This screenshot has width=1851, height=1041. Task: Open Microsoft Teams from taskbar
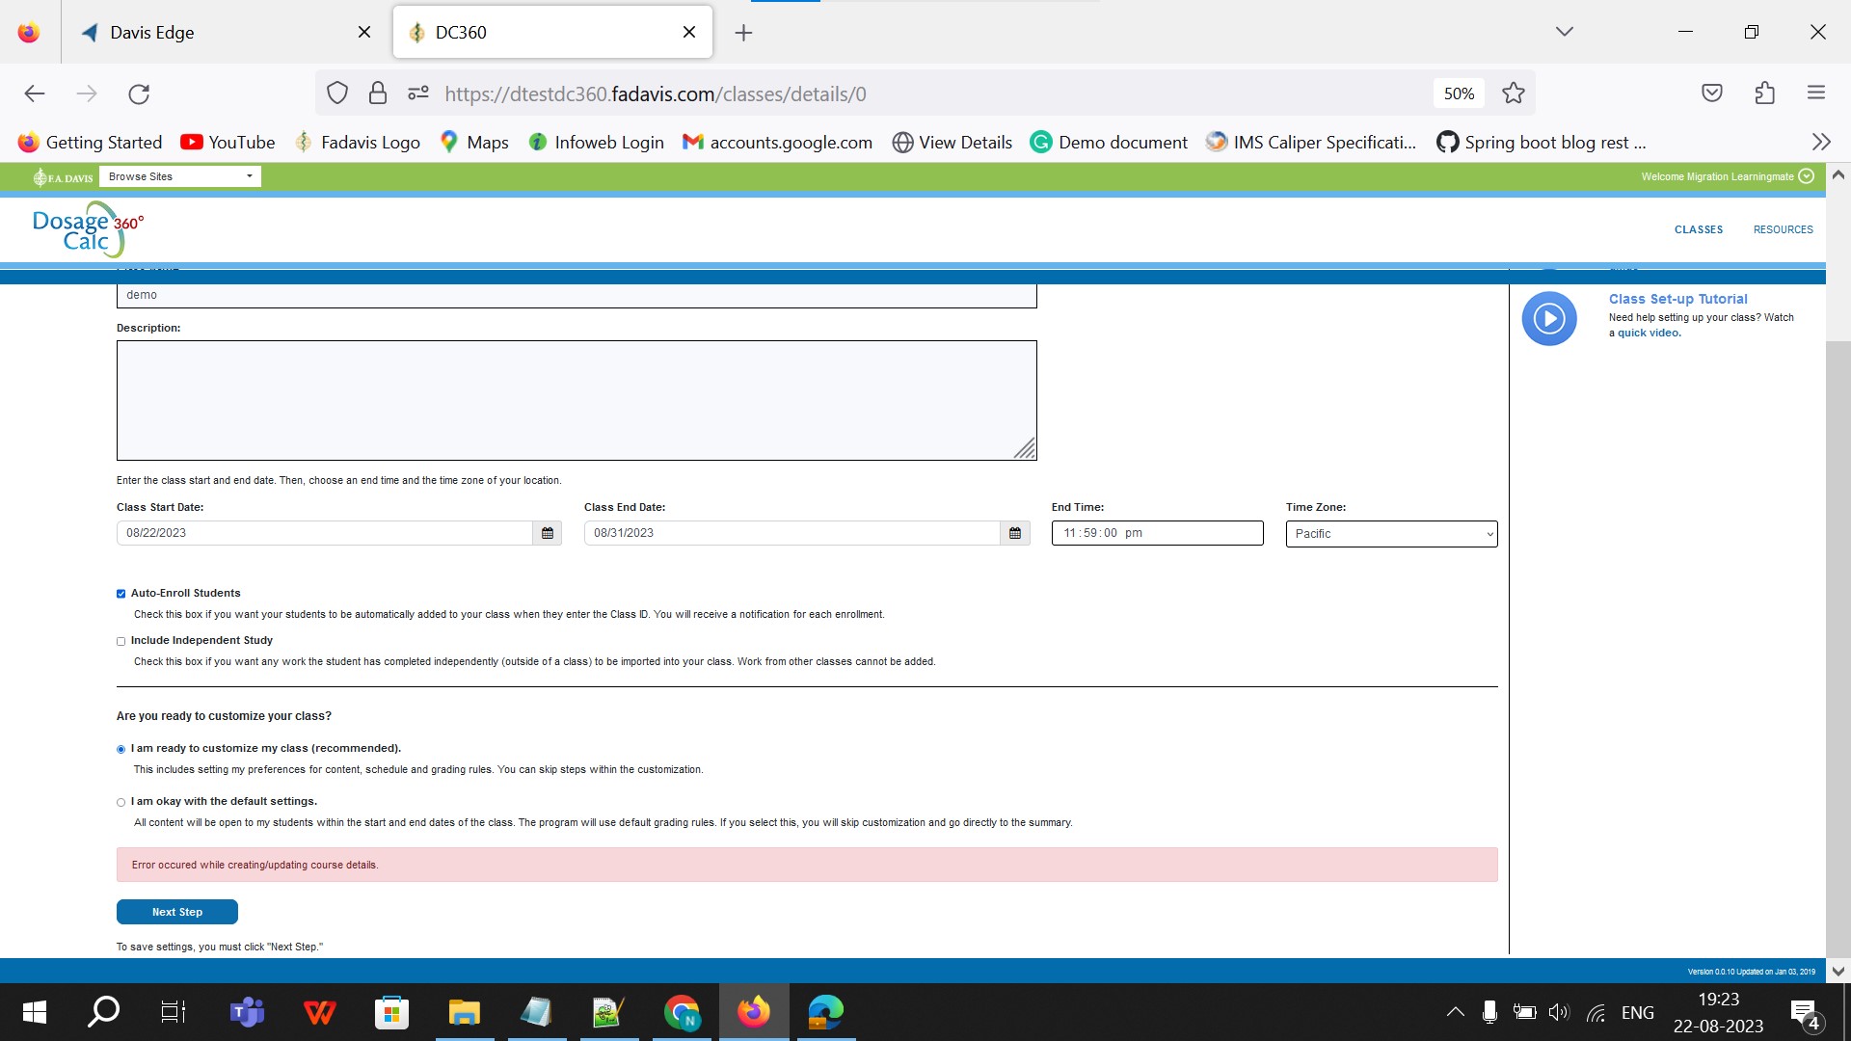click(x=247, y=1012)
